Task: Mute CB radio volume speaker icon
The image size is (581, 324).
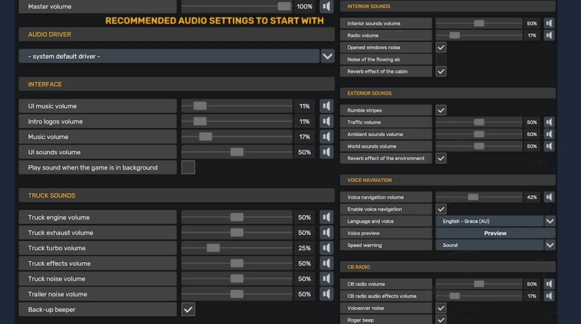Action: coord(549,284)
